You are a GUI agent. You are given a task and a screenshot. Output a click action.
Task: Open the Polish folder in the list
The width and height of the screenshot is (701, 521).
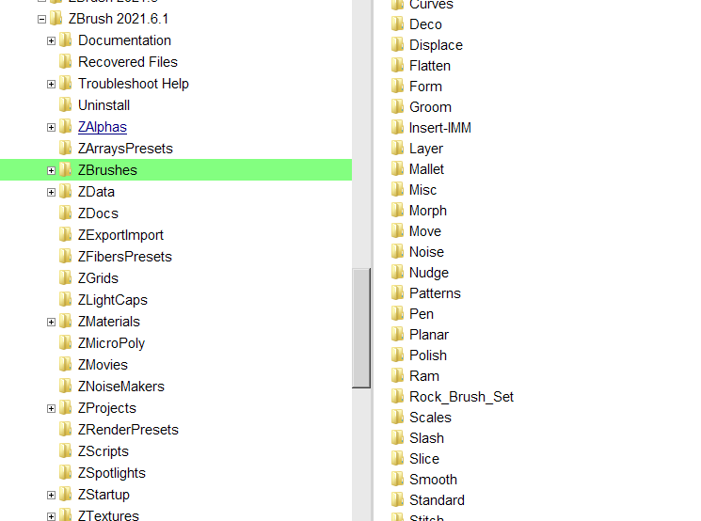(428, 355)
